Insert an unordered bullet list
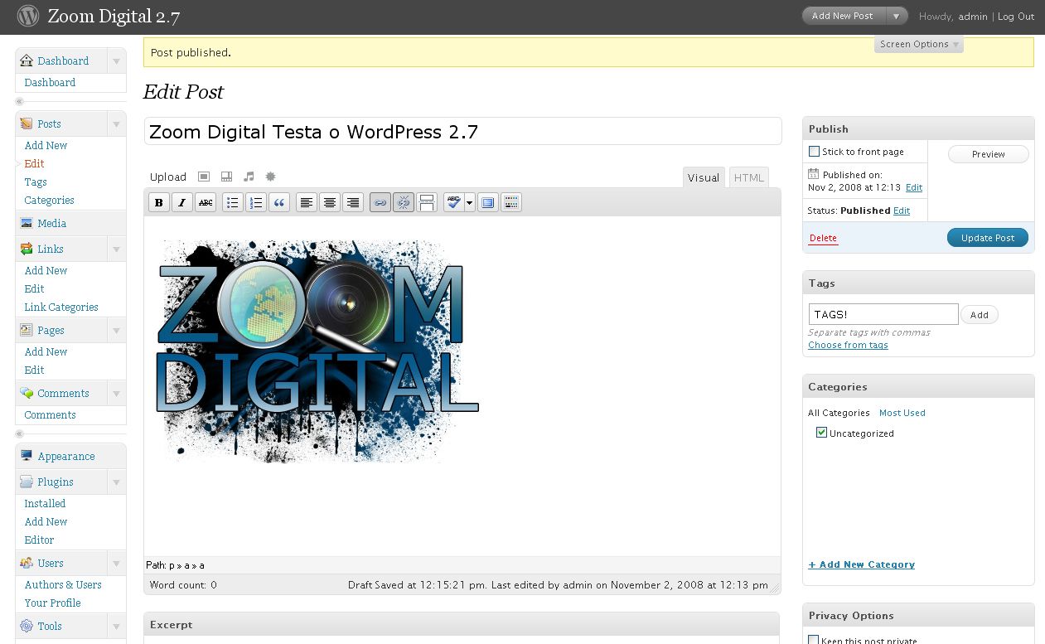This screenshot has height=644, width=1045. (233, 202)
